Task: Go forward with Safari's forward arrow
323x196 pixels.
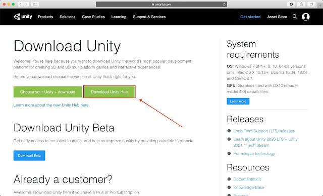Action: (26, 4)
